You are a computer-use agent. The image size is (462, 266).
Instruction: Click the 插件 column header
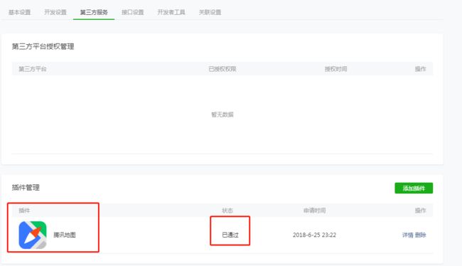pyautogui.click(x=24, y=211)
